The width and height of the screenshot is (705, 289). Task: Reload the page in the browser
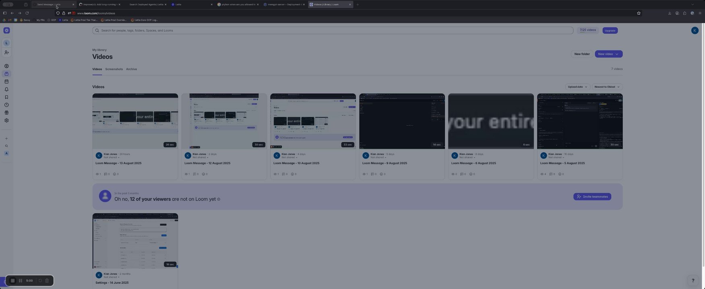pyautogui.click(x=27, y=13)
